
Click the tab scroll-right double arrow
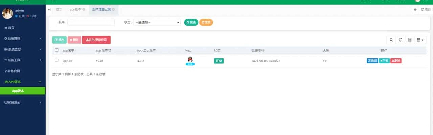(415, 9)
